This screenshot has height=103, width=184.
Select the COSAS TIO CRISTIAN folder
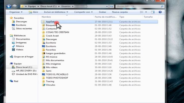pyautogui.click(x=57, y=32)
